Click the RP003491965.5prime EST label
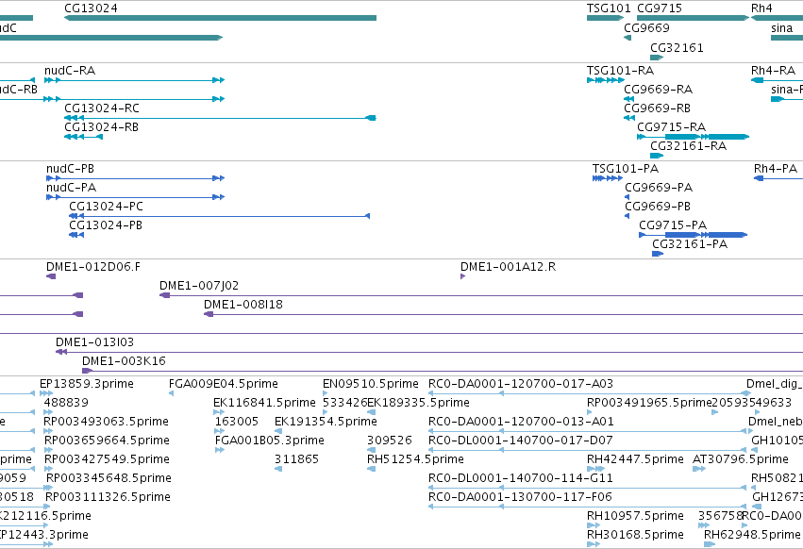Viewport: 803px width, 549px height. (x=649, y=403)
